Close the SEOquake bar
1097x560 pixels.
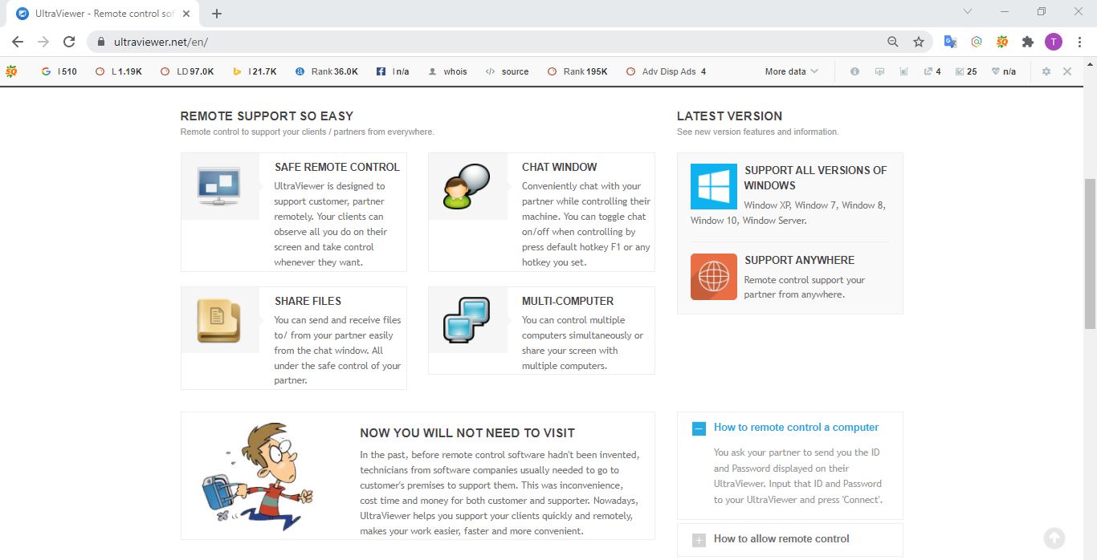(x=1067, y=71)
